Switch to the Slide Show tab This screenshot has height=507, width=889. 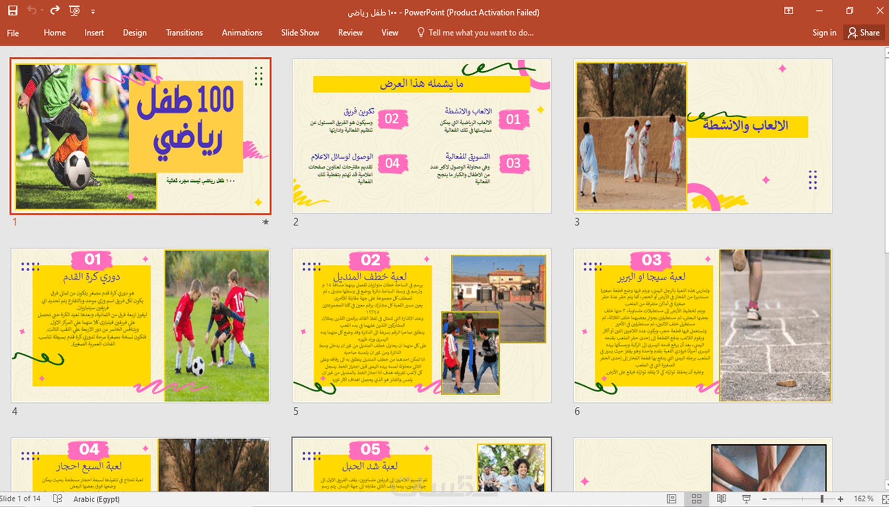coord(300,32)
